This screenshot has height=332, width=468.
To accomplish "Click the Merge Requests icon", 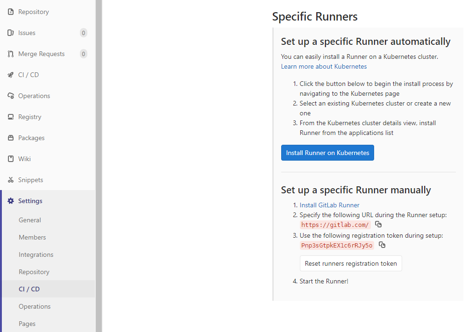I will (11, 54).
